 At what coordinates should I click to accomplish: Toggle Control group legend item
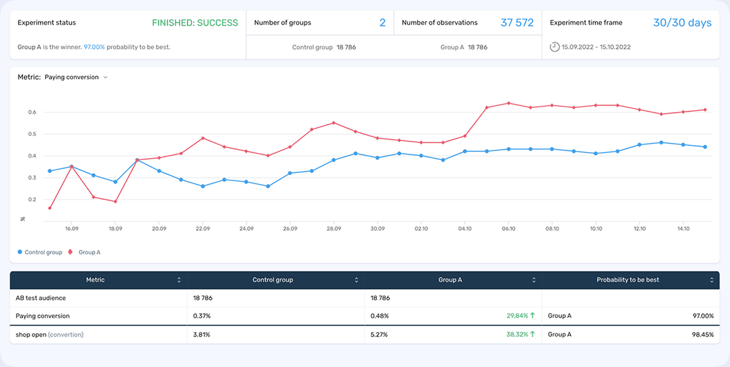(x=40, y=252)
